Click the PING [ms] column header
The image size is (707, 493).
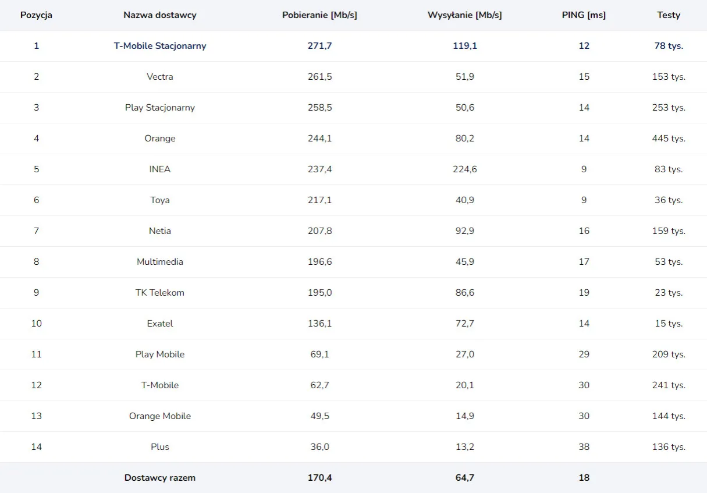pos(584,15)
